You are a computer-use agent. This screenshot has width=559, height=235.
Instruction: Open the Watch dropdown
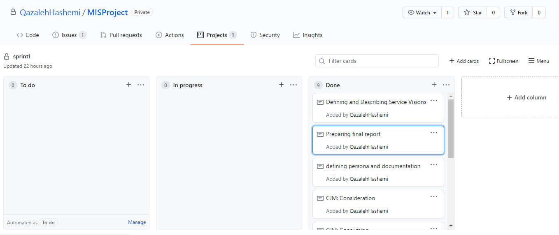422,13
